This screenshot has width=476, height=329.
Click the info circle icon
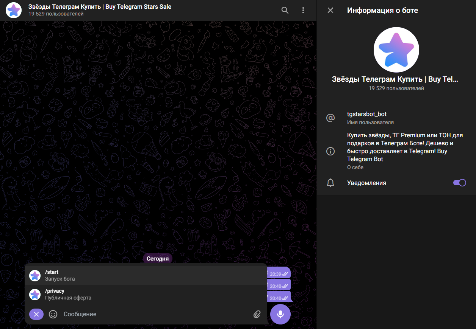330,151
